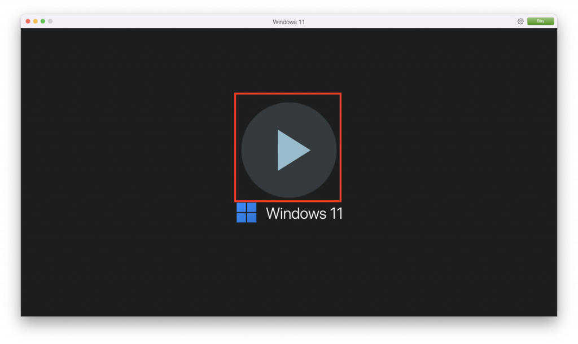The width and height of the screenshot is (578, 344).
Task: Click the blue Windows logo icon
Action: 246,213
